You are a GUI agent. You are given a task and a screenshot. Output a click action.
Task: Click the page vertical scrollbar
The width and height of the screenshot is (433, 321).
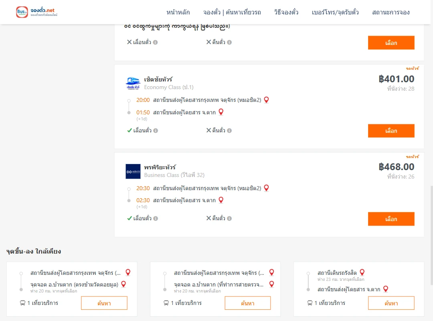[x=432, y=235]
